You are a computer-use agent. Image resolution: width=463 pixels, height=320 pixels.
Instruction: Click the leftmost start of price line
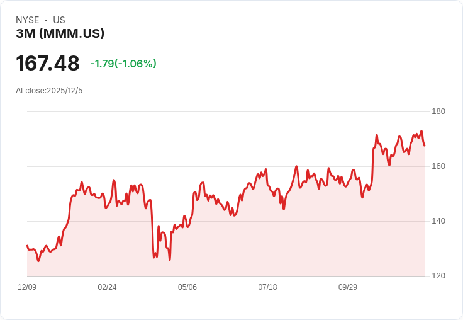click(x=27, y=246)
